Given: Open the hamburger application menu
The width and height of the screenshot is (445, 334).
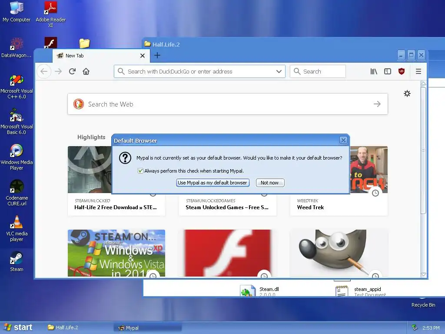Looking at the screenshot, I should tap(418, 71).
